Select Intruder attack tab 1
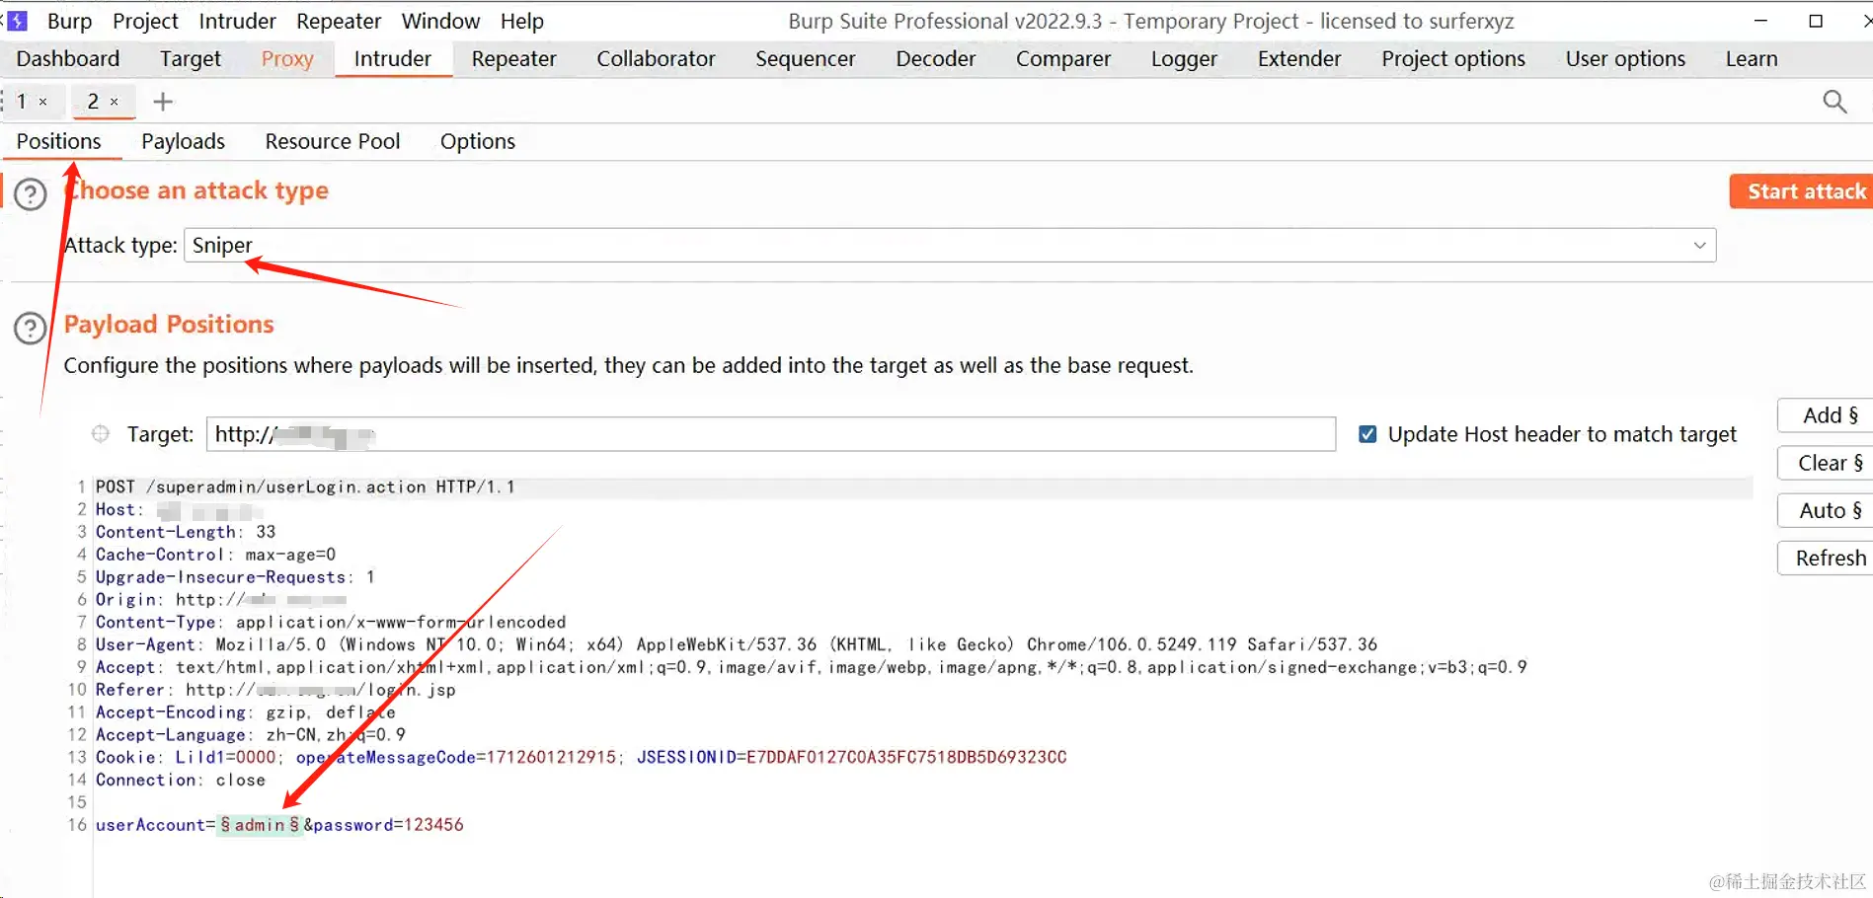 tap(22, 102)
